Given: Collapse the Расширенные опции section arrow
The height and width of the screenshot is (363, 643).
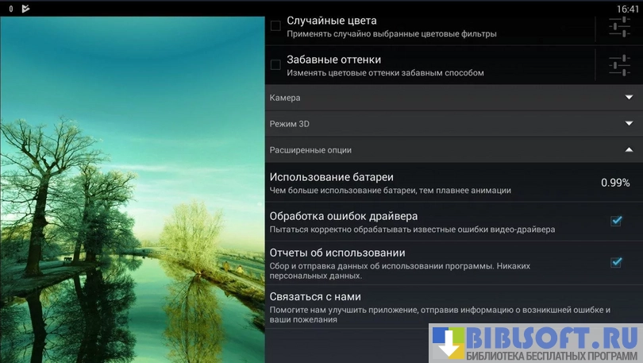Looking at the screenshot, I should point(628,149).
